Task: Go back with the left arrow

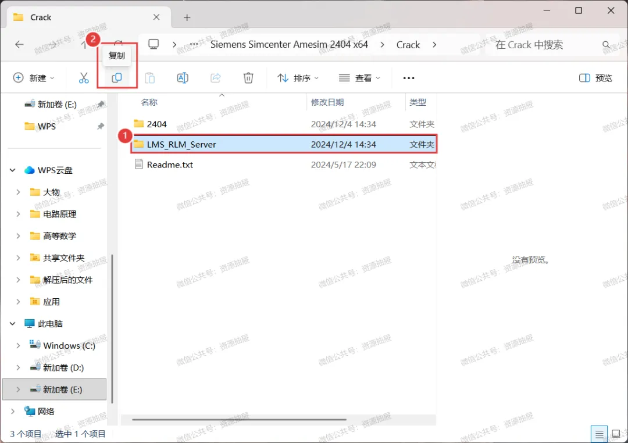Action: click(x=19, y=44)
